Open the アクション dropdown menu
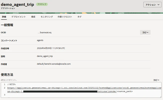 point(152,4)
